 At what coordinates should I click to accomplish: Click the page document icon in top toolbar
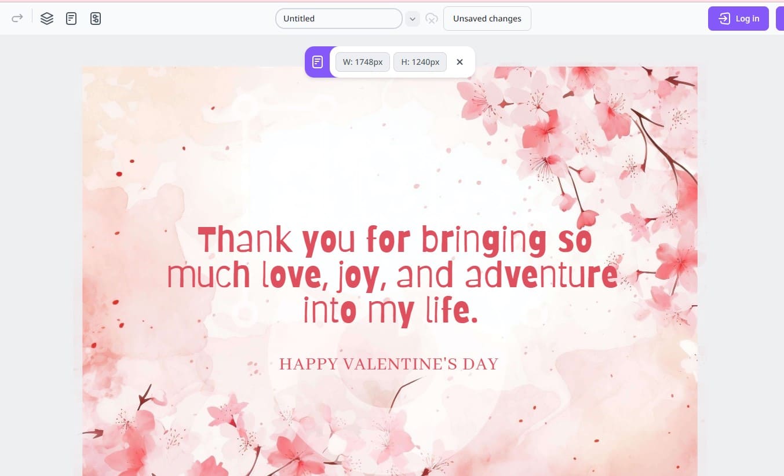pos(71,19)
